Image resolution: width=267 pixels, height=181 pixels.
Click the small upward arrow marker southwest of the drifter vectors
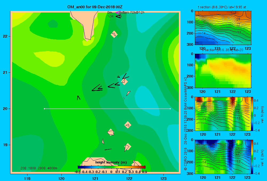coord(78,98)
